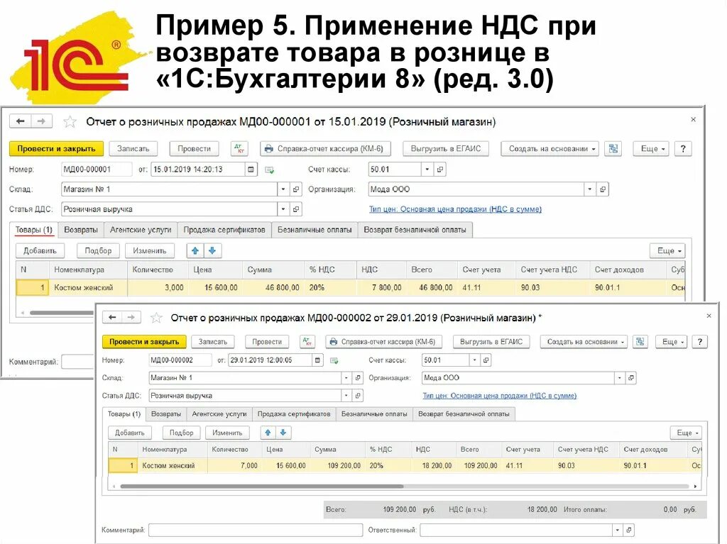Move row up in second window table
The image size is (727, 544).
point(268,433)
